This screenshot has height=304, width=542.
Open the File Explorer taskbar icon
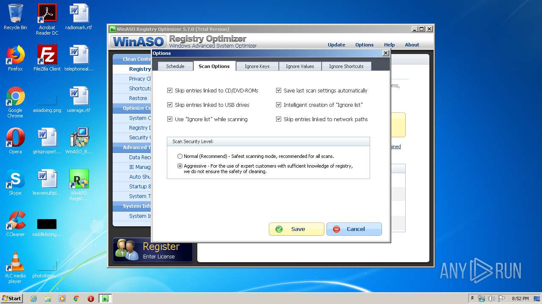[48, 299]
